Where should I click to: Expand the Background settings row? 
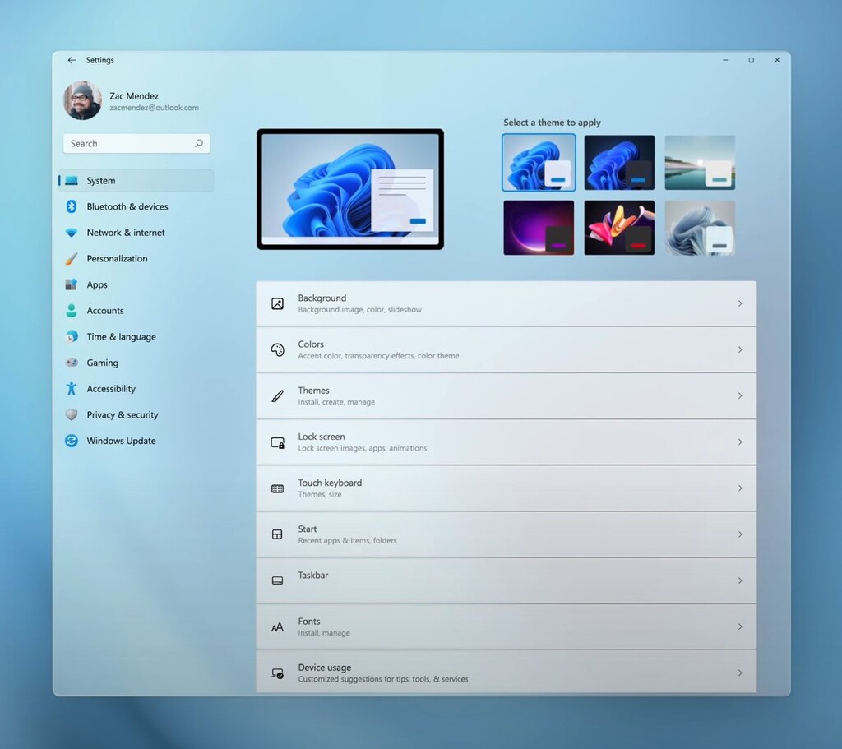(506, 303)
